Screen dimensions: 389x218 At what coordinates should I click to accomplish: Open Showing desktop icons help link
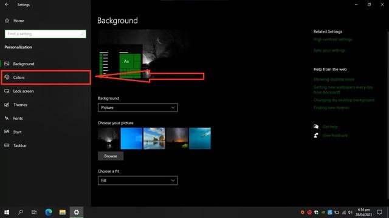coord(334,79)
